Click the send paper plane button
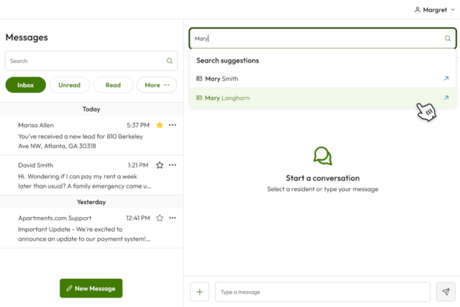 pyautogui.click(x=446, y=292)
